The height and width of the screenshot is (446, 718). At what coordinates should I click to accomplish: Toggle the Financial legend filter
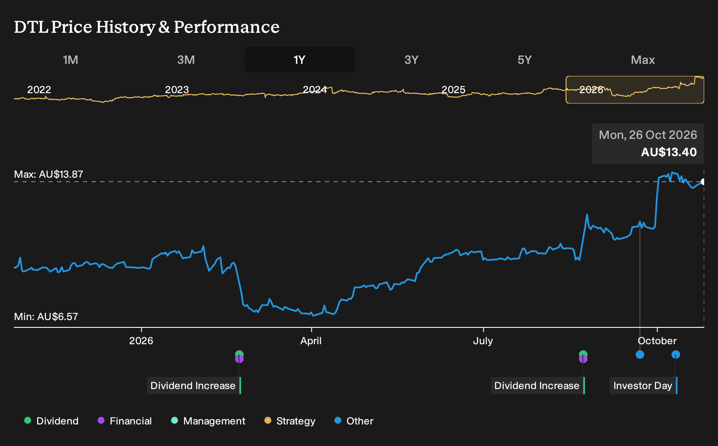pos(124,421)
